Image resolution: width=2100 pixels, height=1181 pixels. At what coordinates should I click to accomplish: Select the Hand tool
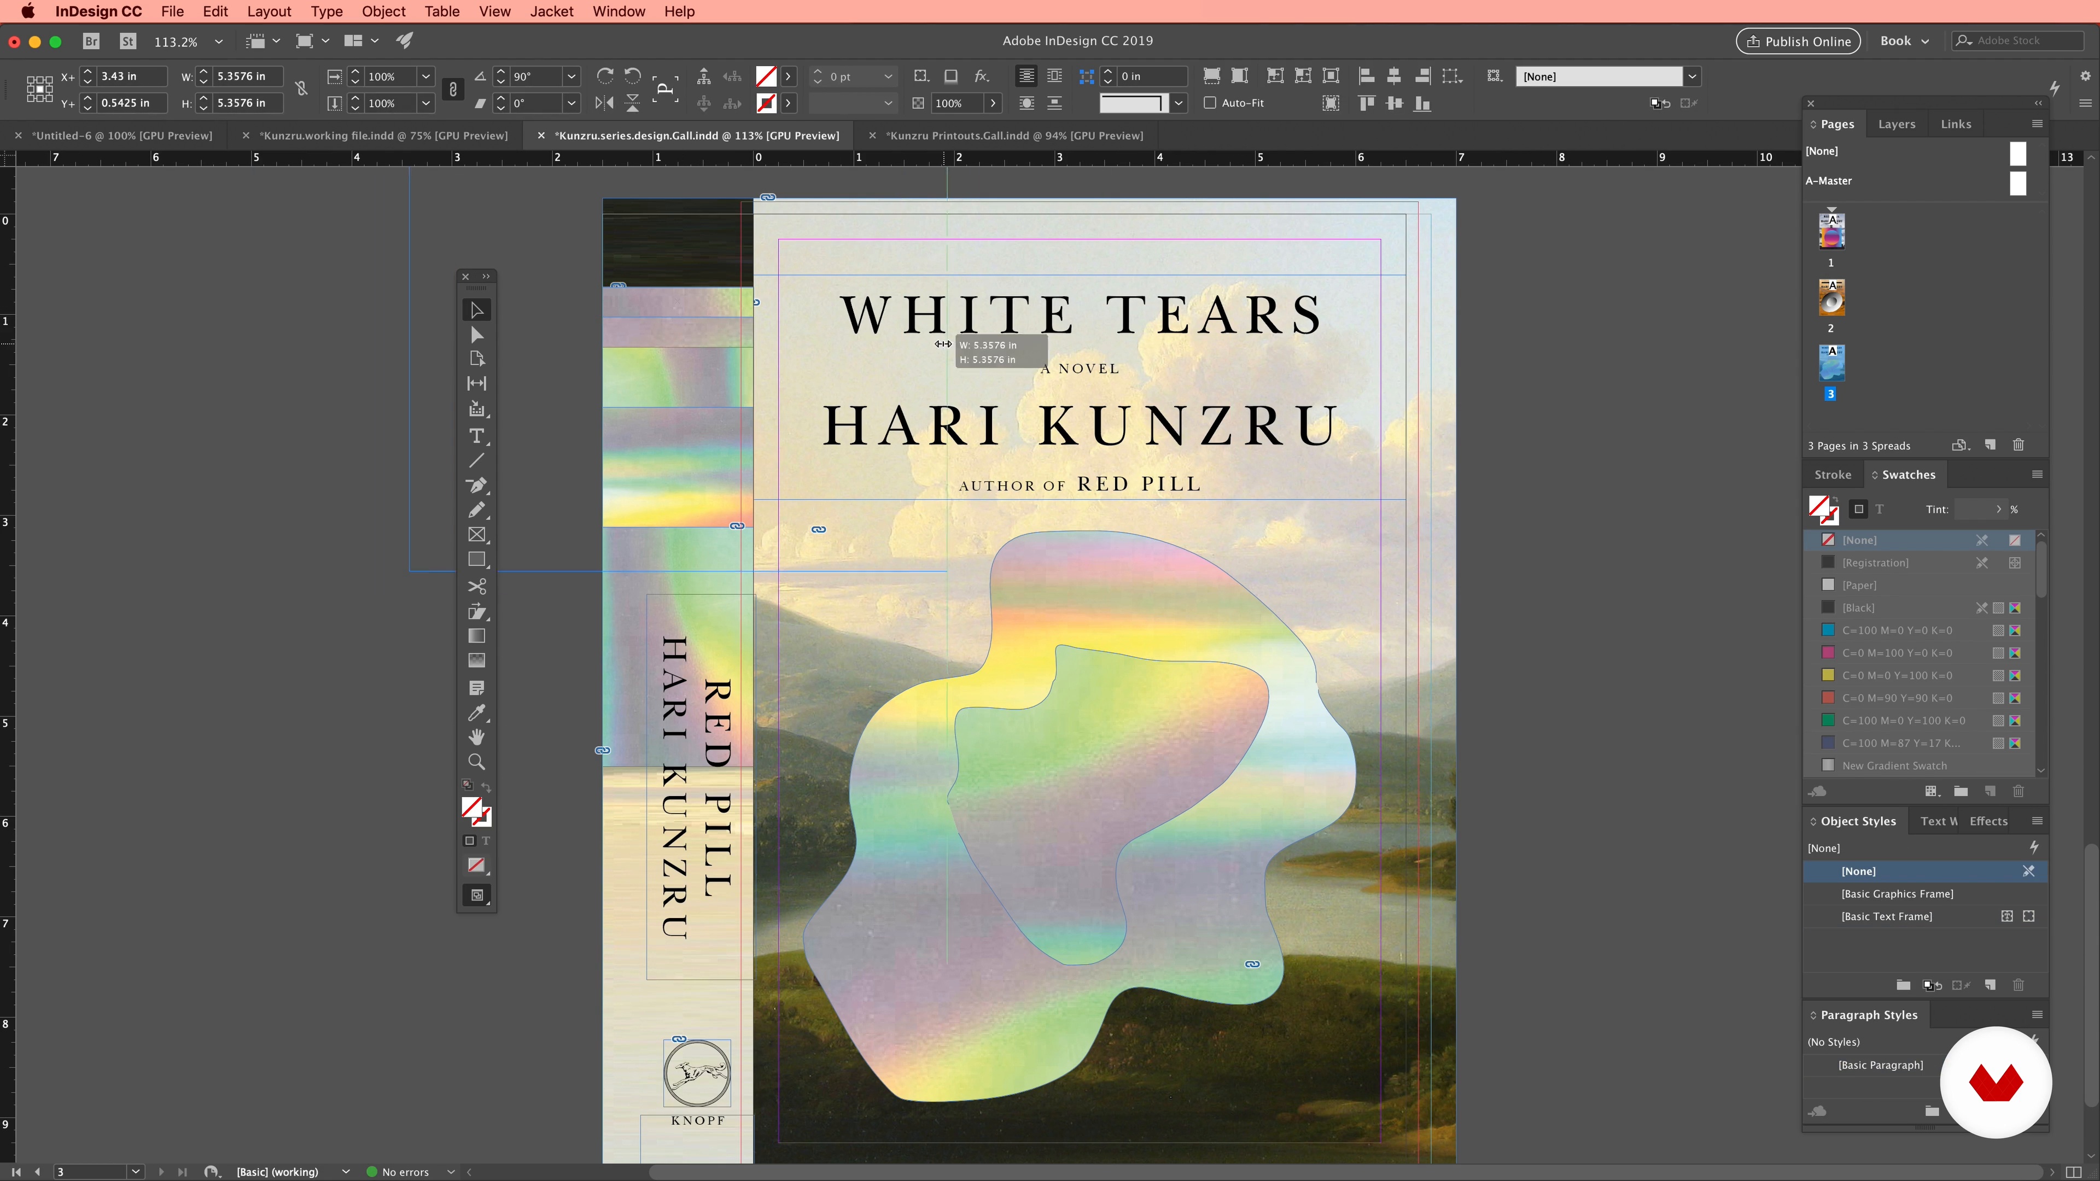pyautogui.click(x=477, y=737)
